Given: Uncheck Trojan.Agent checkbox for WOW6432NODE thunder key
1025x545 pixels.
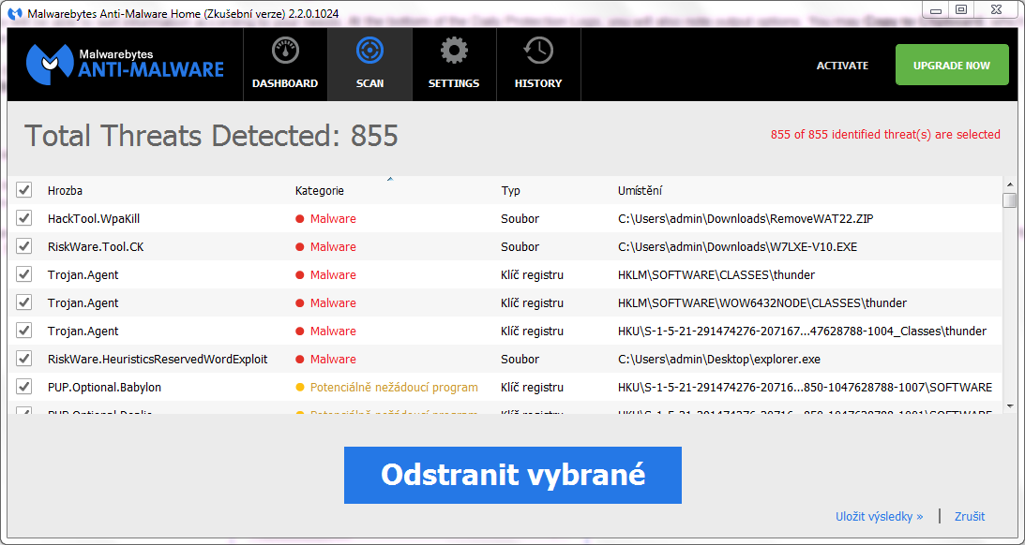Looking at the screenshot, I should (24, 302).
